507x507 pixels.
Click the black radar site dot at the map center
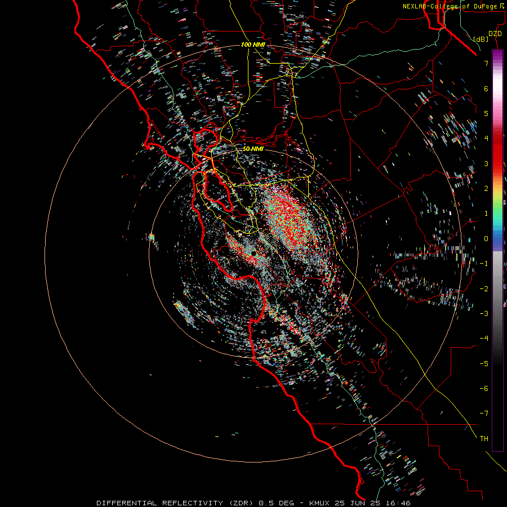[254, 253]
